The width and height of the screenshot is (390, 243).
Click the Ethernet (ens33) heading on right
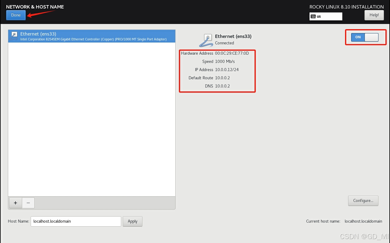[x=233, y=36]
